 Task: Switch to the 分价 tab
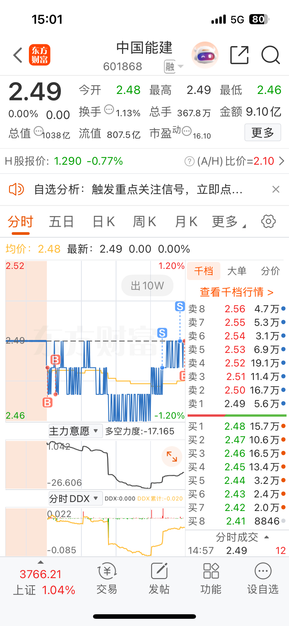270,271
